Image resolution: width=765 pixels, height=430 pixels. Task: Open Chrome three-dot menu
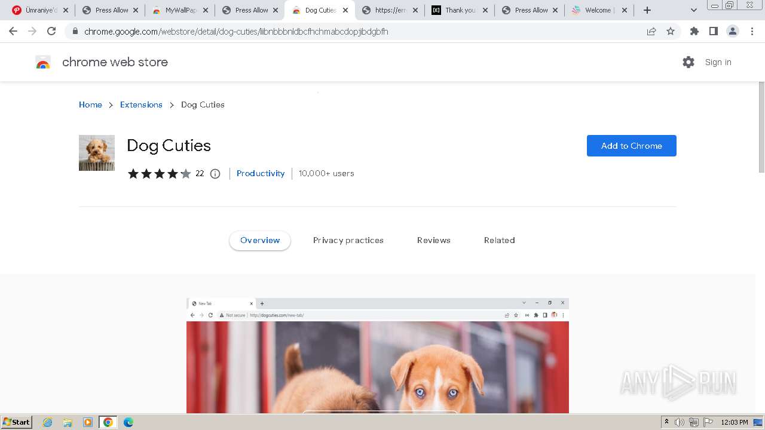tap(752, 31)
